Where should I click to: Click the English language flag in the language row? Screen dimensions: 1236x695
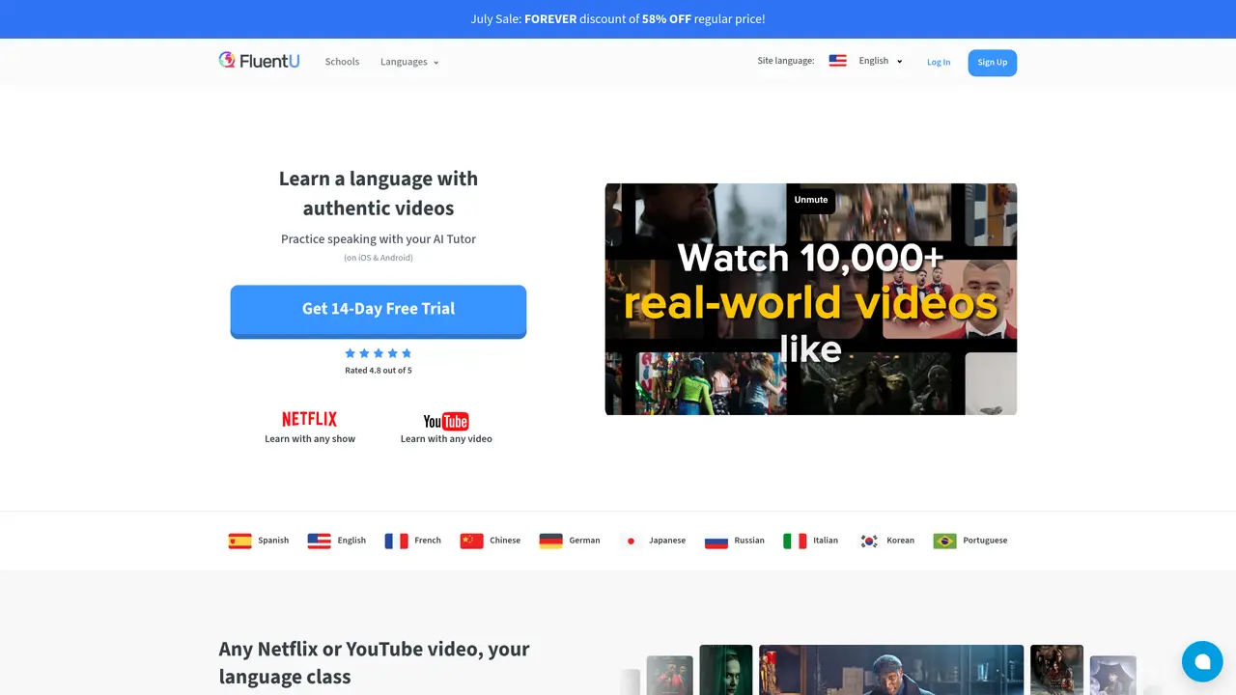tap(320, 541)
